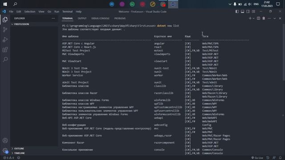Viewport: 285px width, 160px height.
Task: Click history icon beside Go Live
Action: (268, 158)
